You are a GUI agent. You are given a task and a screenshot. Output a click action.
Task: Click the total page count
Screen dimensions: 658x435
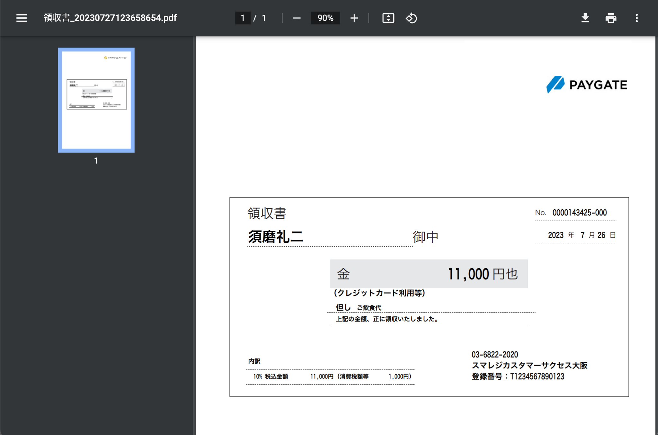tap(264, 18)
